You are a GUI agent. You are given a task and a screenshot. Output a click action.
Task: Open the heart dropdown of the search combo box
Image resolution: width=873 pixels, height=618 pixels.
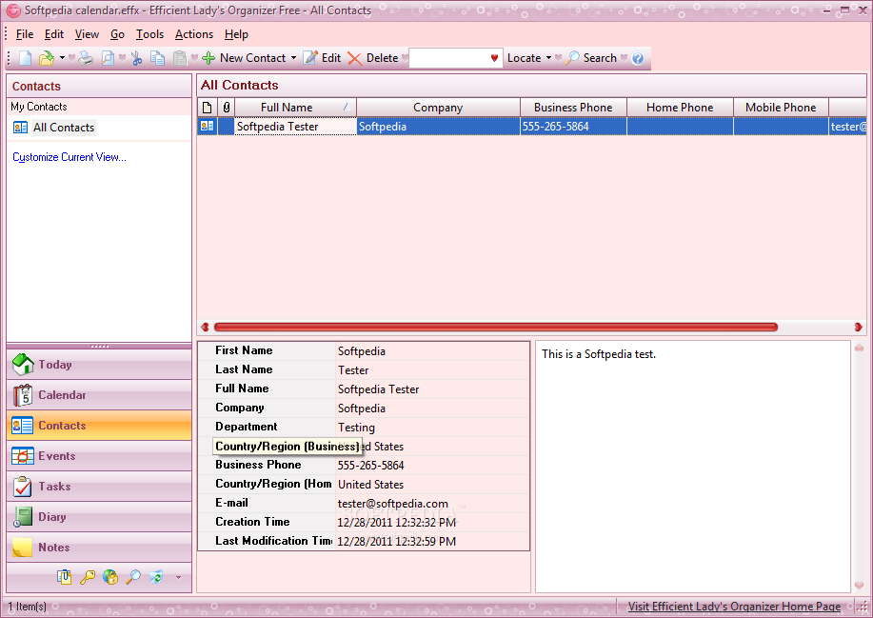click(x=494, y=58)
